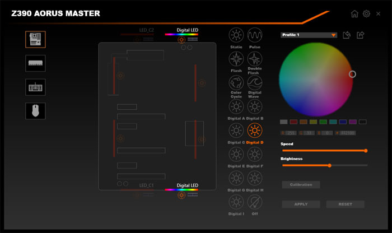Select the left upper motherboard LED zone
This screenshot has height=233, width=392.
click(114, 76)
